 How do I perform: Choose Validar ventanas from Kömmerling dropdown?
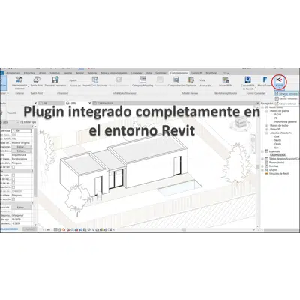(286, 99)
